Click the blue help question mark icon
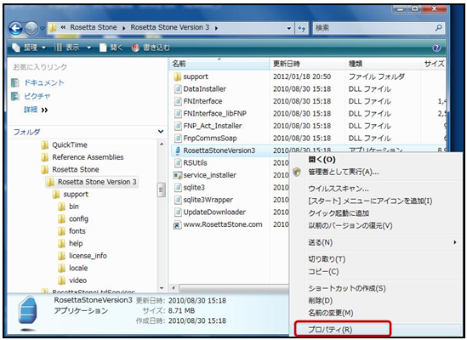467x340 pixels. coord(436,48)
